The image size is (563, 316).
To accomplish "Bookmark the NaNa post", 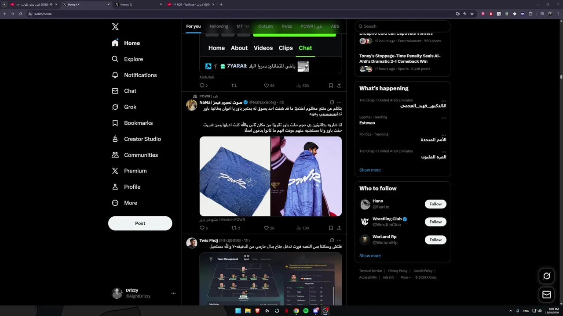I will click(x=331, y=228).
